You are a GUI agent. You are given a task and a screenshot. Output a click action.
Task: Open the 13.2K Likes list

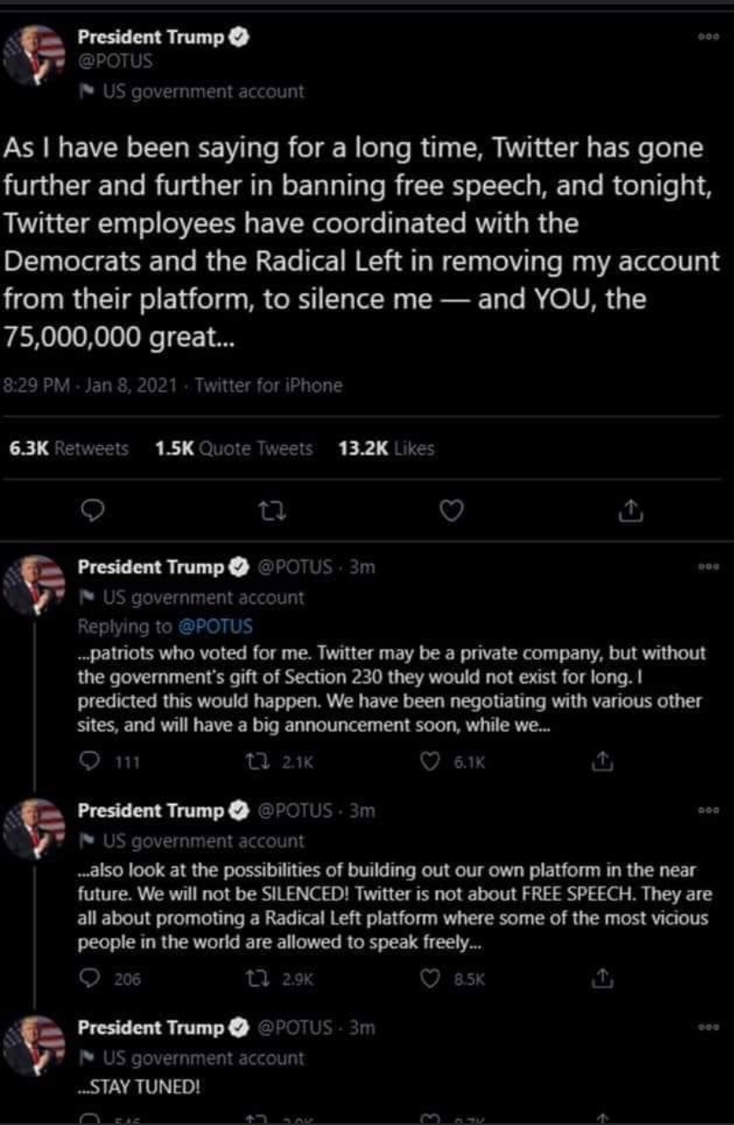387,449
